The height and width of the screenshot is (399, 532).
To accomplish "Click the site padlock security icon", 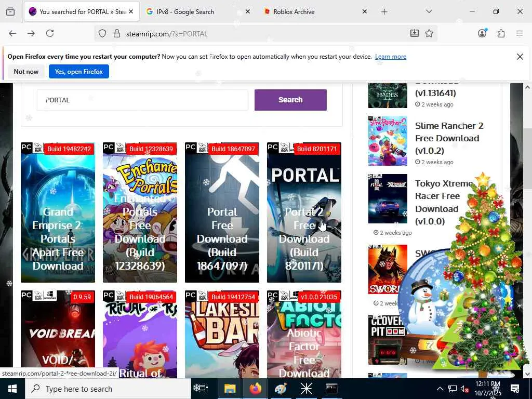I will tap(117, 34).
